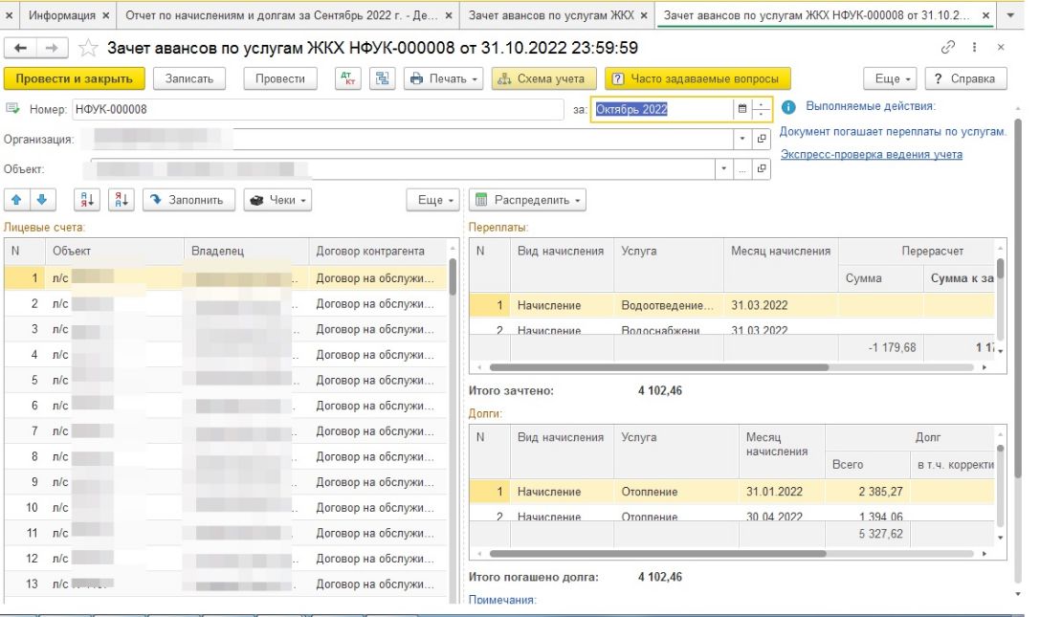
Task: Sort the accounts list ascending
Action: pos(88,200)
